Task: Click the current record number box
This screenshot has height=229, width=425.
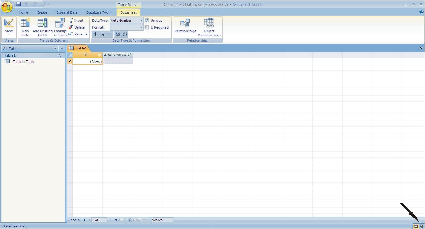Action: [99, 220]
